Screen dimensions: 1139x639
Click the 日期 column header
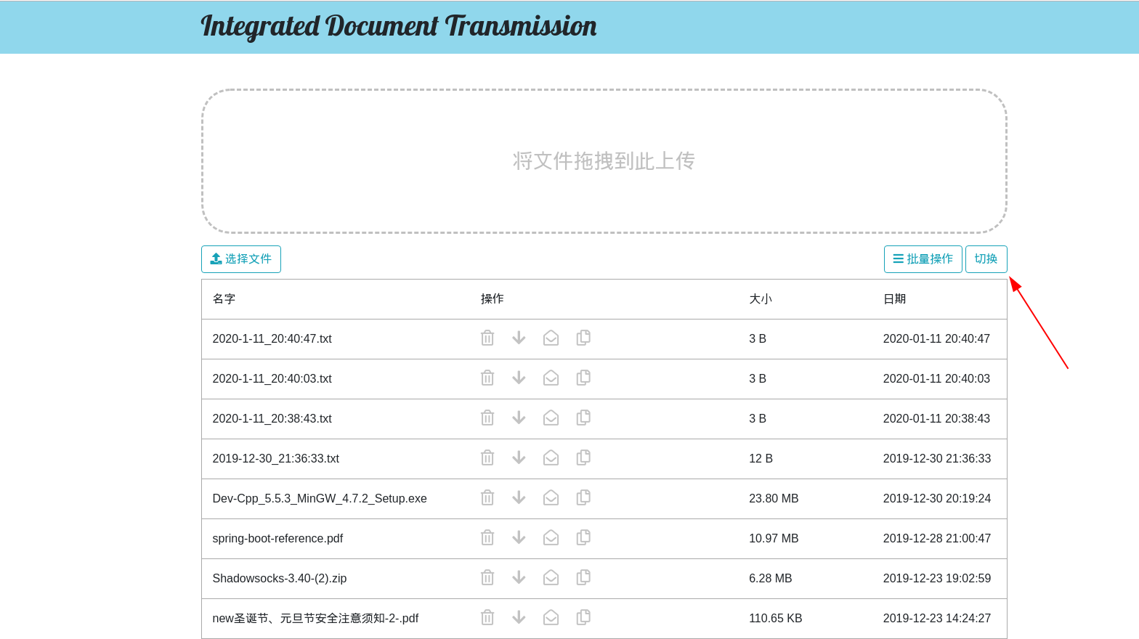pos(894,299)
